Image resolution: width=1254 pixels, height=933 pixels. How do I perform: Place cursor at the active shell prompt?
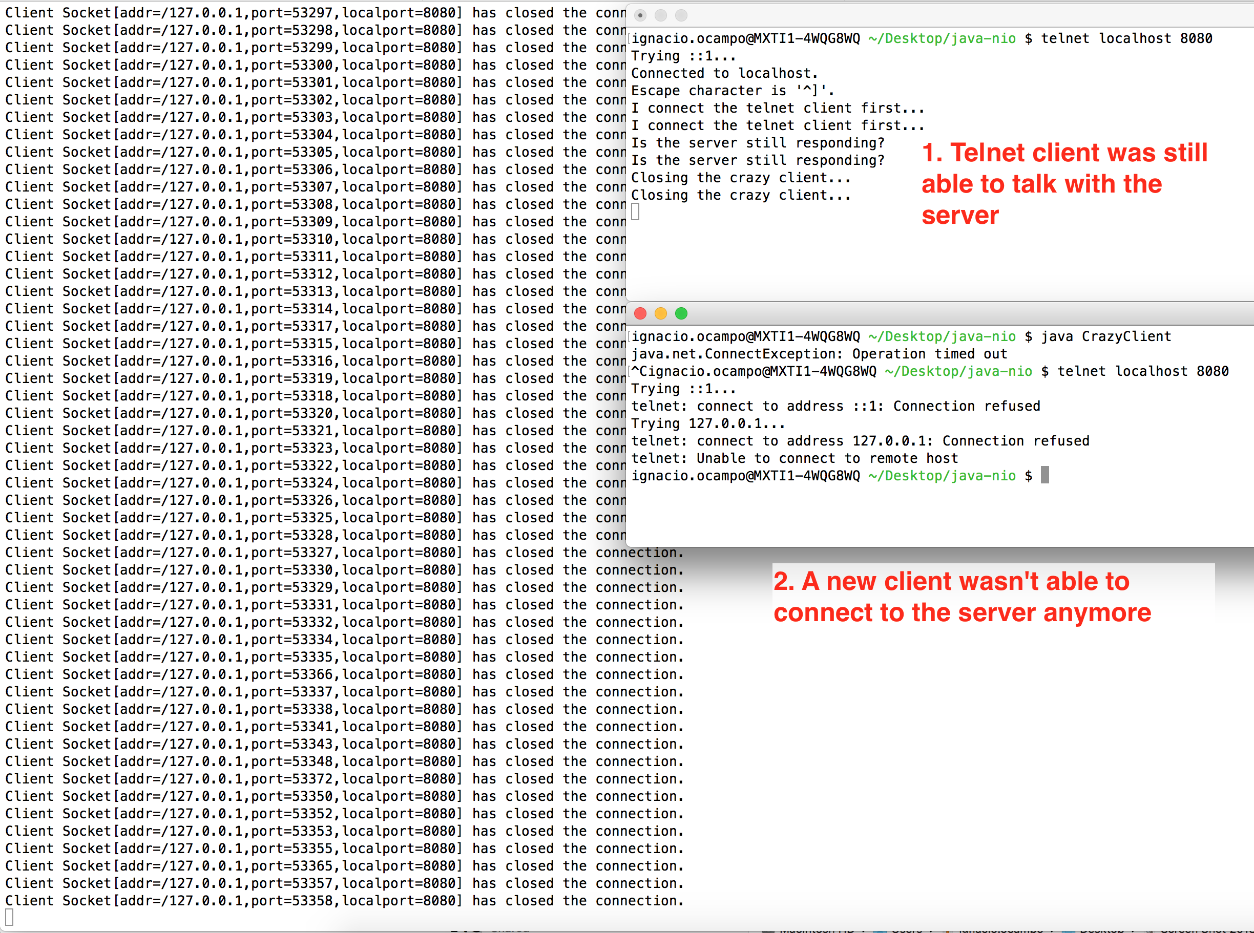tap(1045, 476)
